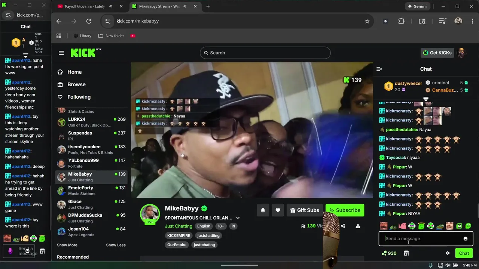
Task: Send message with the green Chat button
Action: (464, 253)
